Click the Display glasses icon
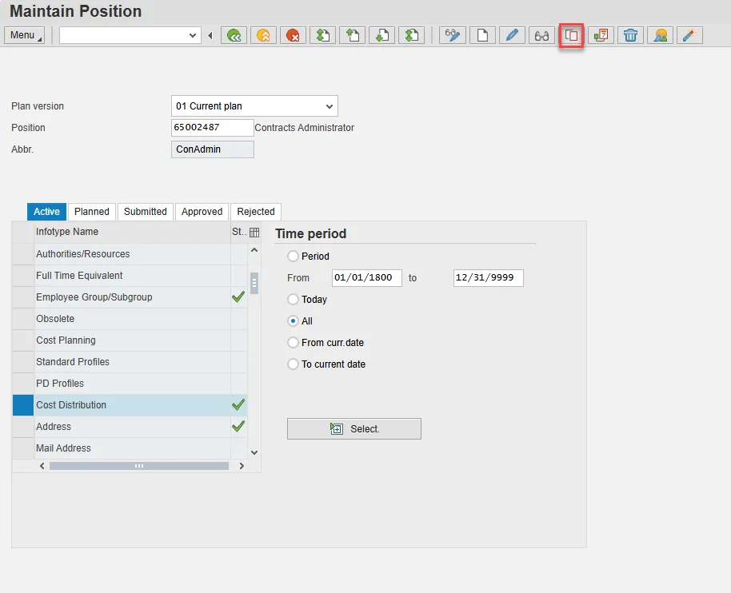Viewport: 731px width, 593px height. click(x=541, y=35)
